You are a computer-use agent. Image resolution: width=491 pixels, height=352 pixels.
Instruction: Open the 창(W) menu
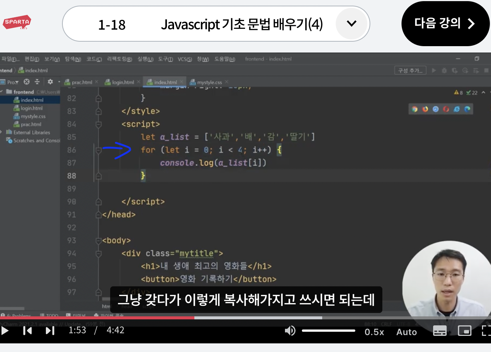[203, 59]
